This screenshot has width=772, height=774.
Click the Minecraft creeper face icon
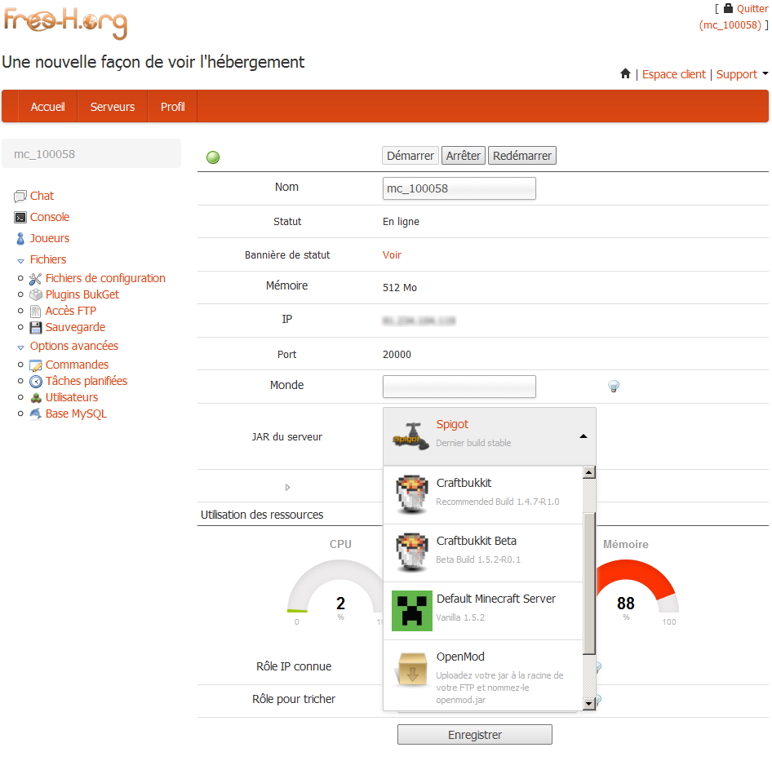point(412,611)
